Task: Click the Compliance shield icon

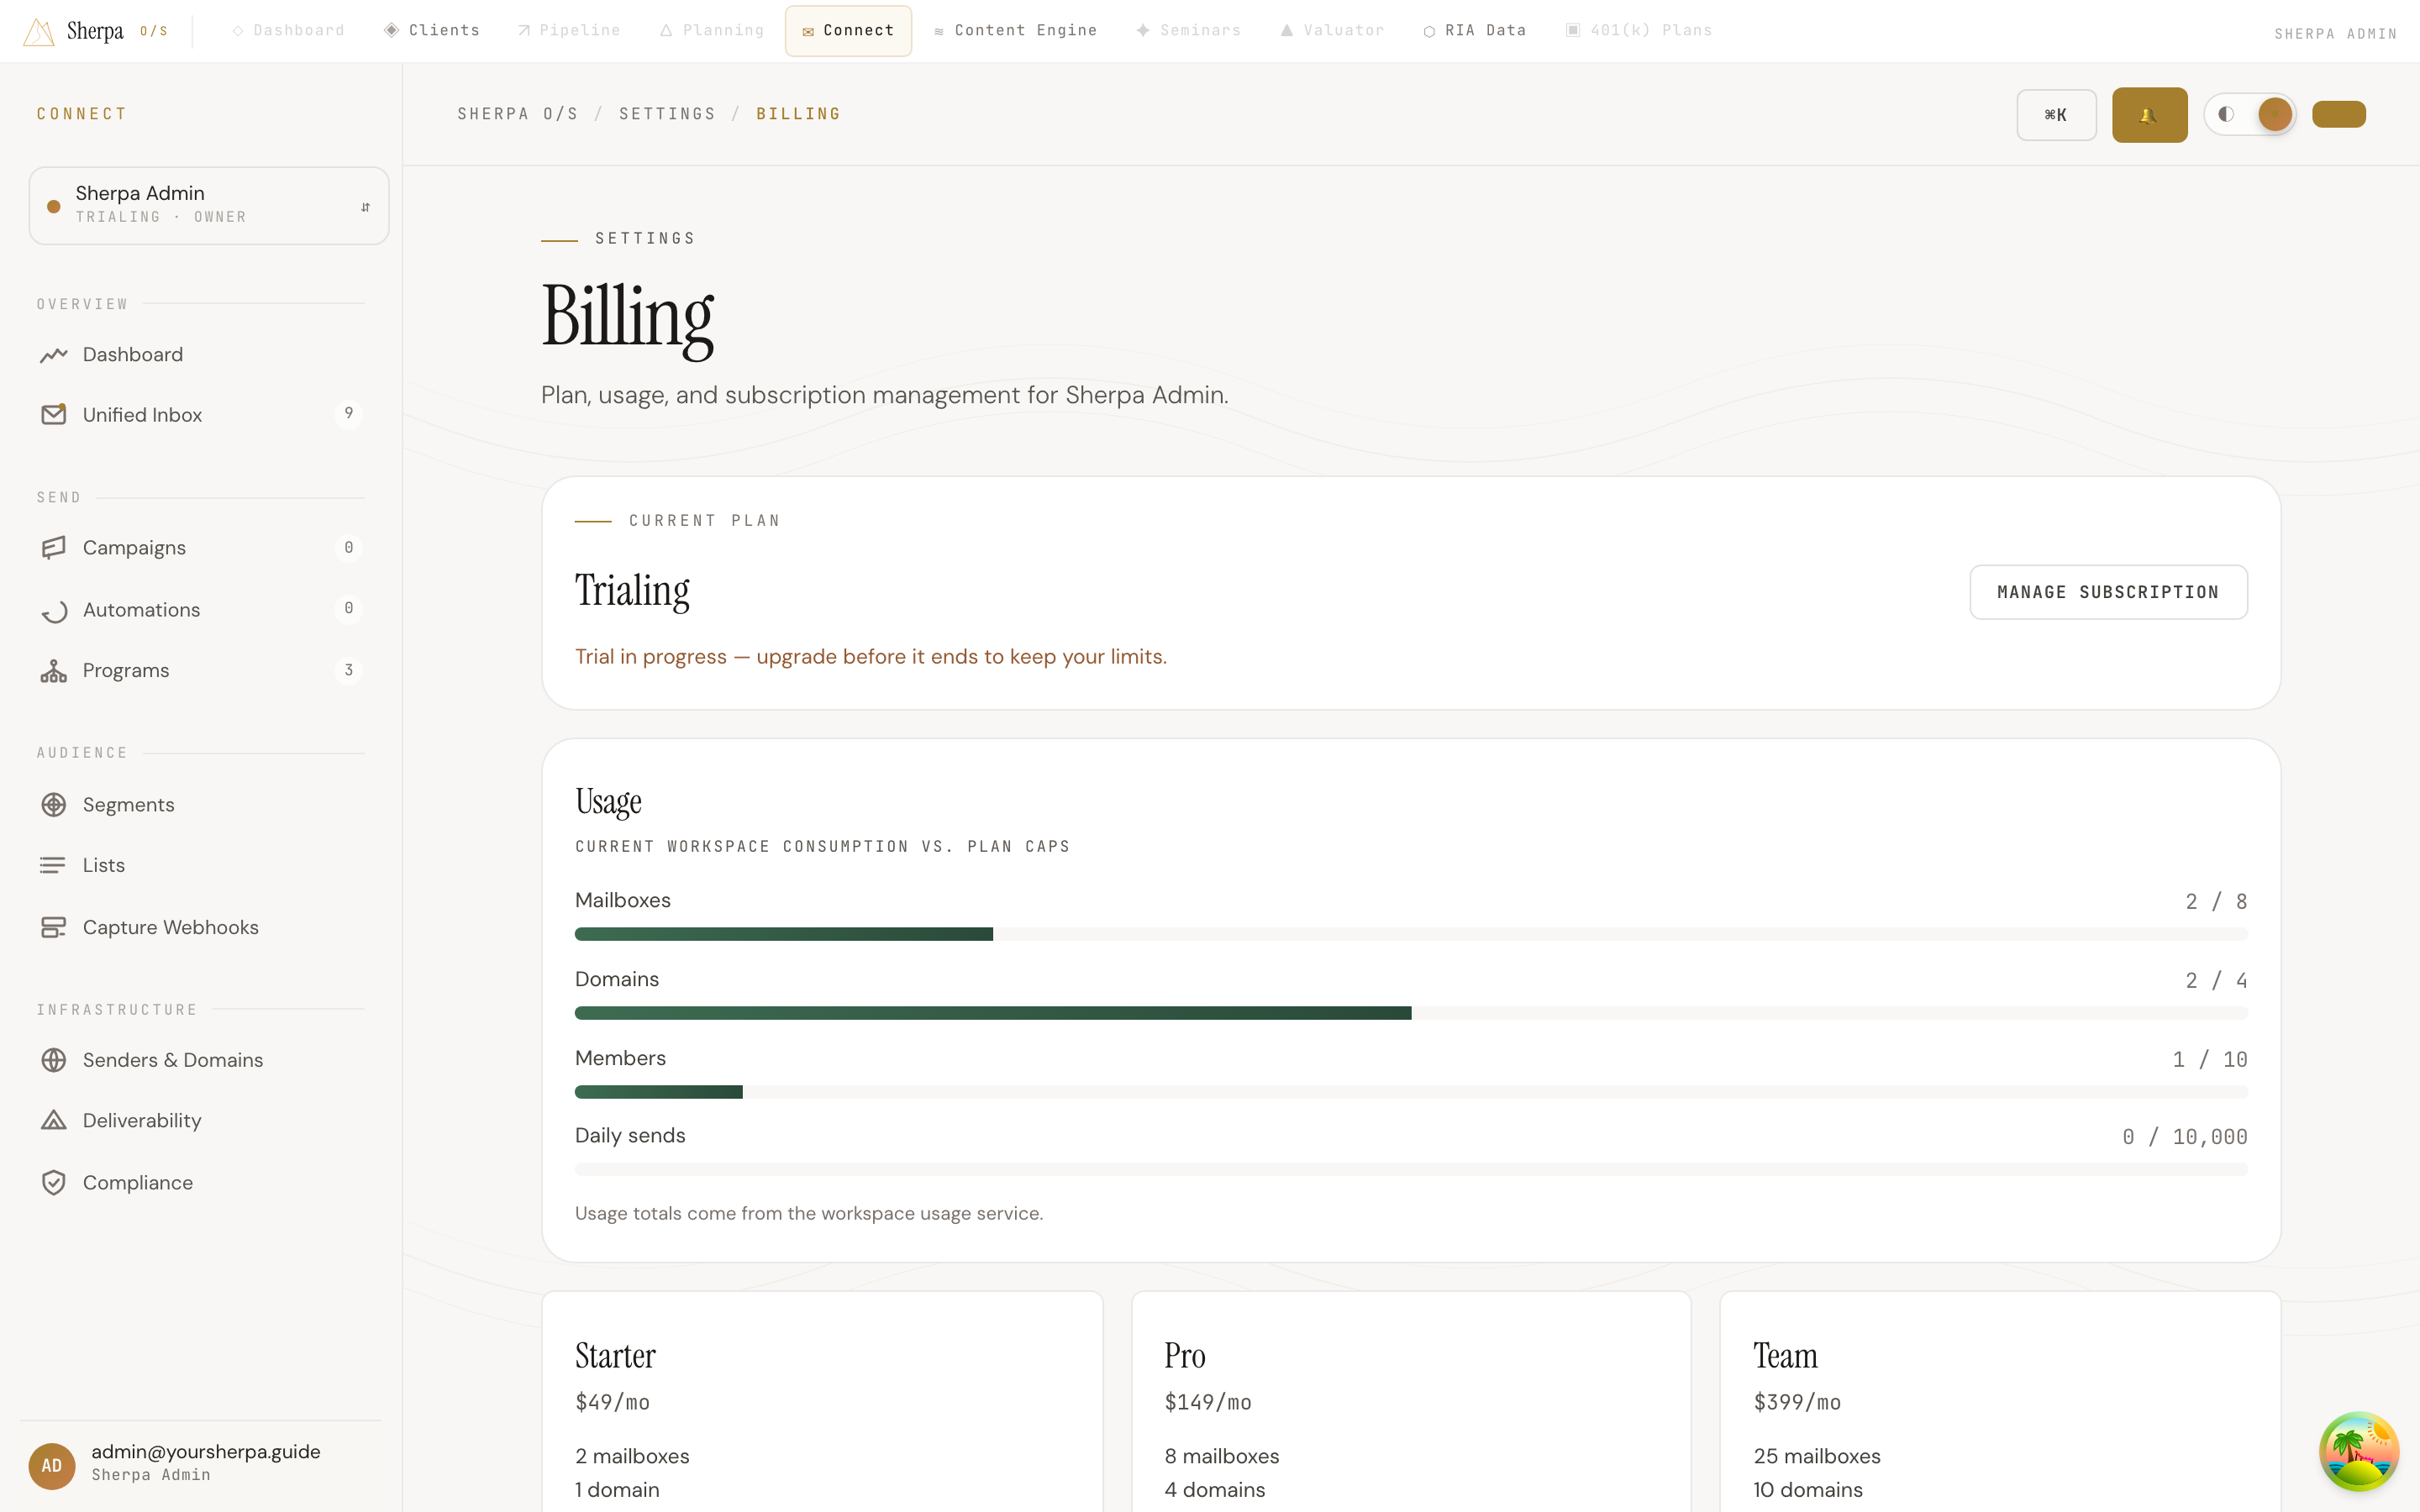Action: pyautogui.click(x=54, y=1182)
